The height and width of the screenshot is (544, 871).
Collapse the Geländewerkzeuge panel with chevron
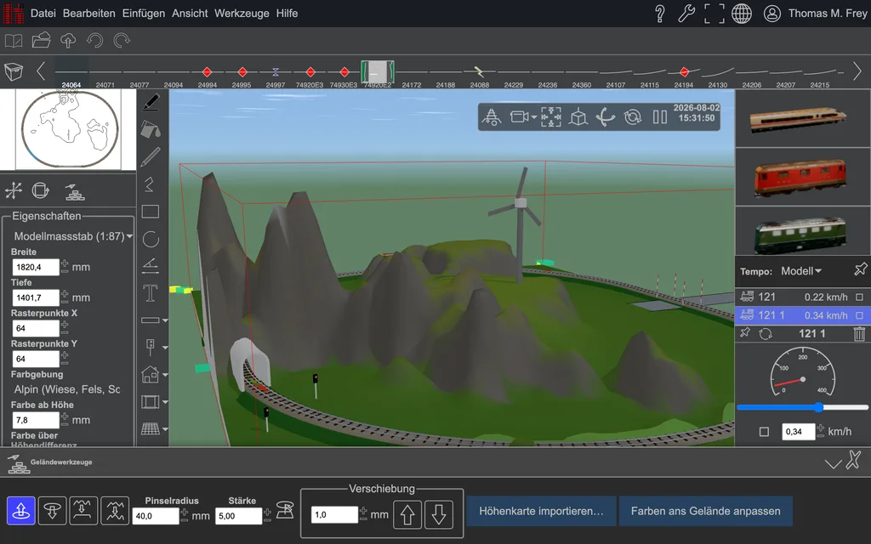pyautogui.click(x=833, y=463)
